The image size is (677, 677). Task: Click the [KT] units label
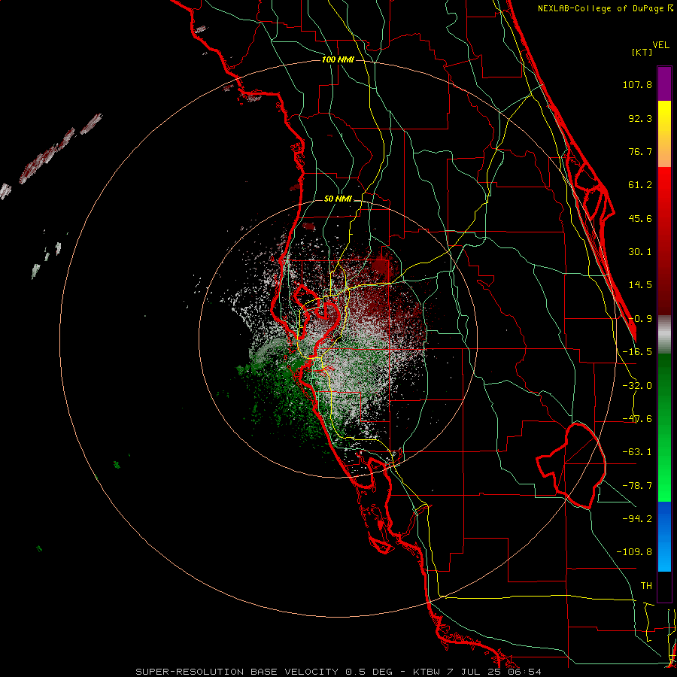(642, 52)
